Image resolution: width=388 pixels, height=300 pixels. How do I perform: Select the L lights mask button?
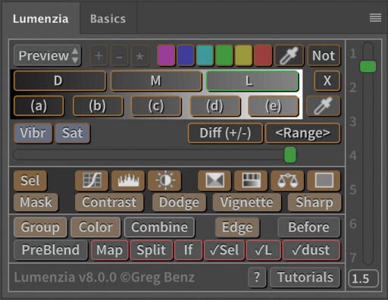coord(252,81)
